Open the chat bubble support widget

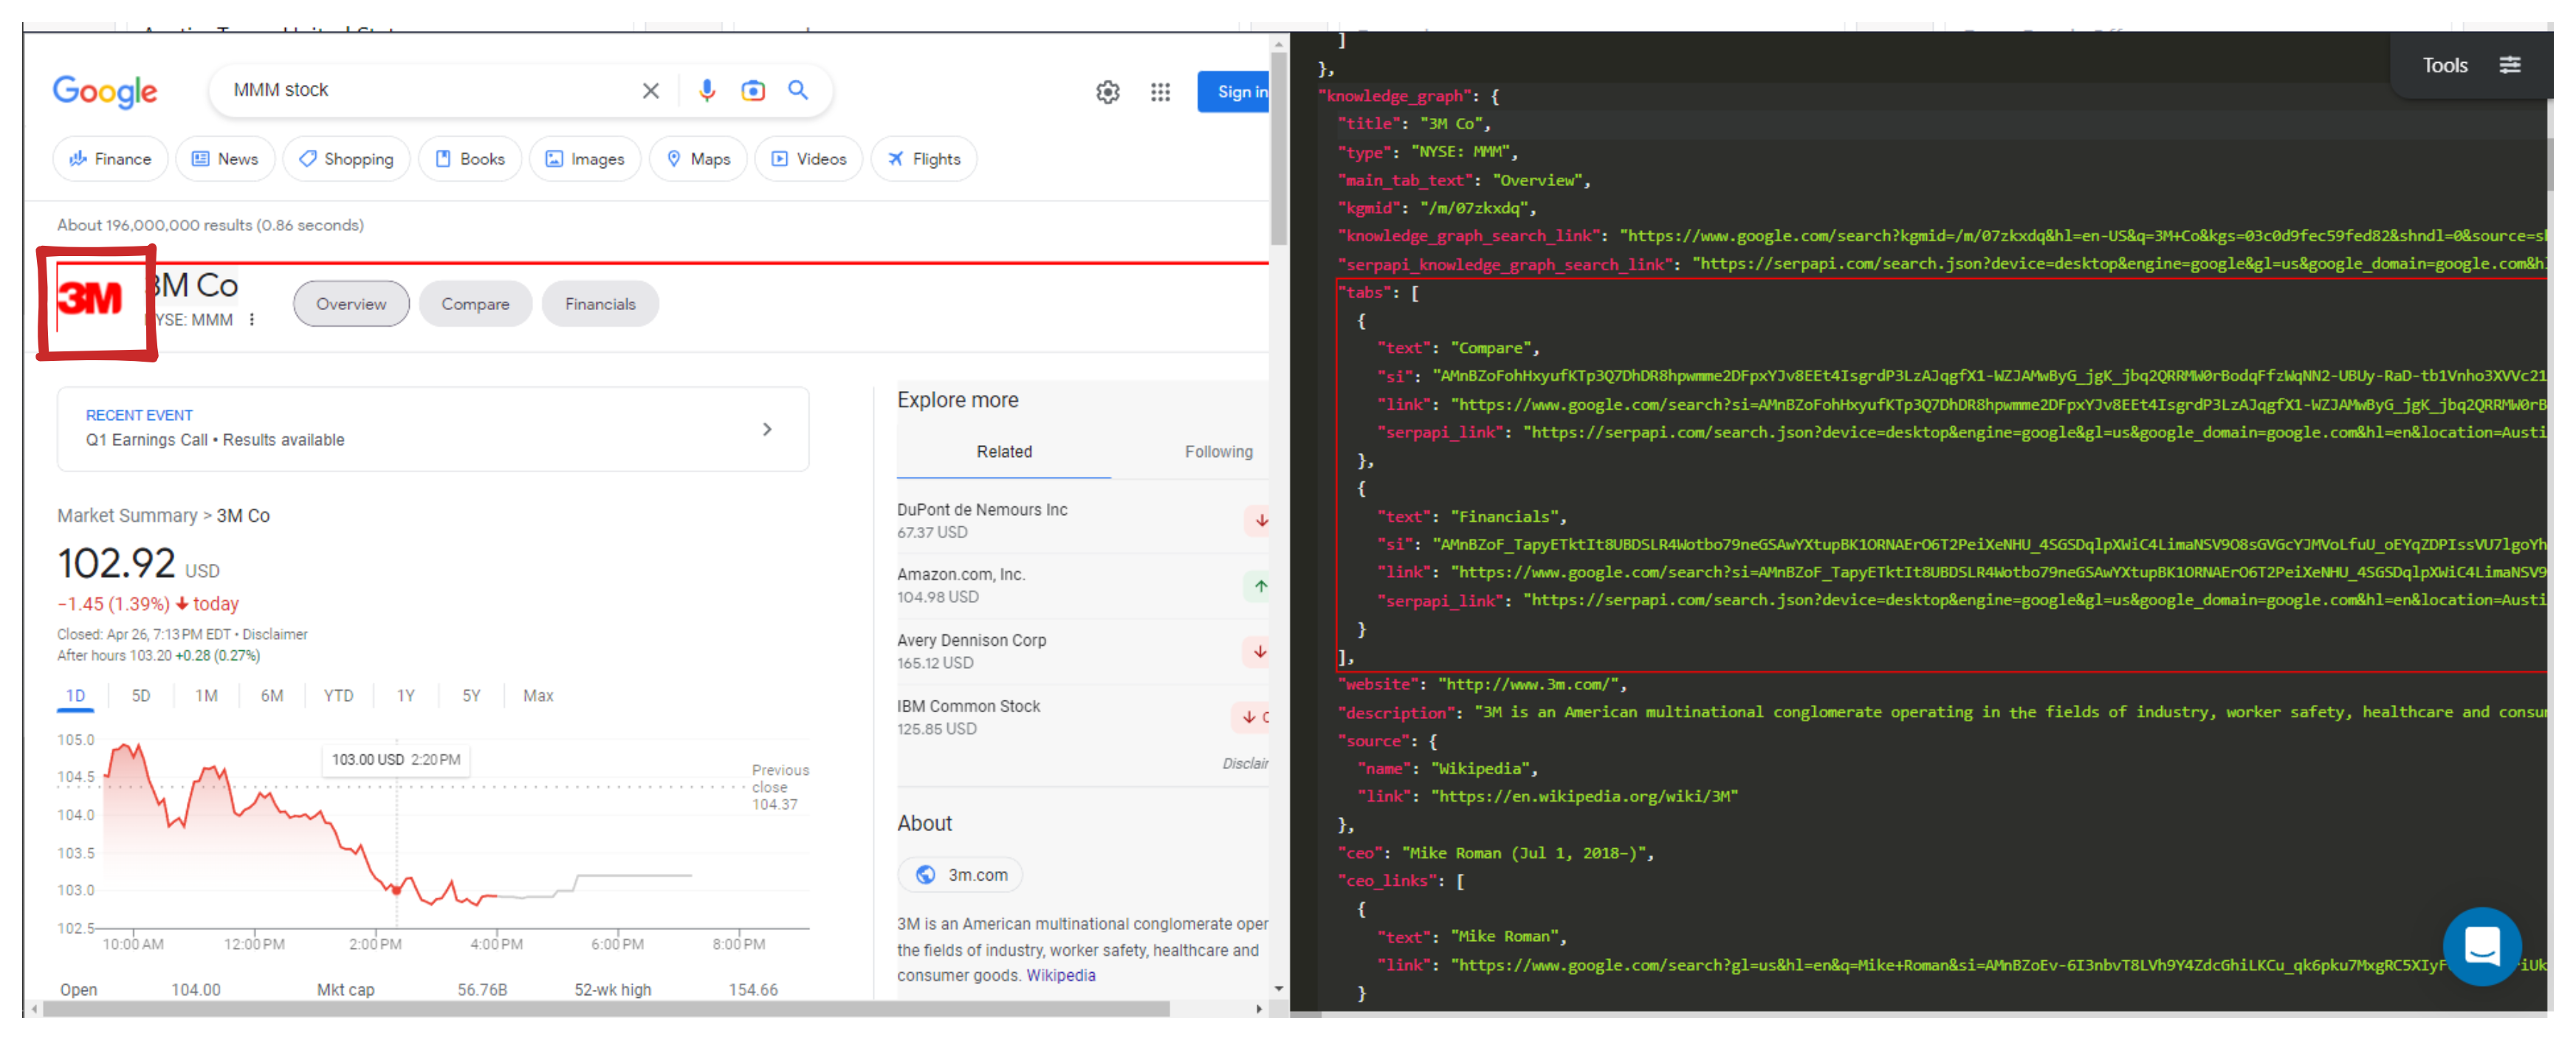coord(2481,945)
